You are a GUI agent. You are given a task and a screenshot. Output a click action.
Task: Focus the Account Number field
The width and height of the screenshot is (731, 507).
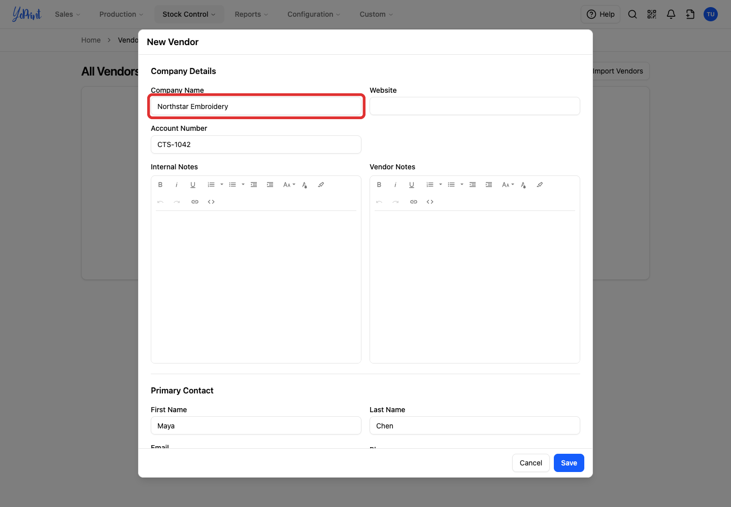click(x=256, y=144)
